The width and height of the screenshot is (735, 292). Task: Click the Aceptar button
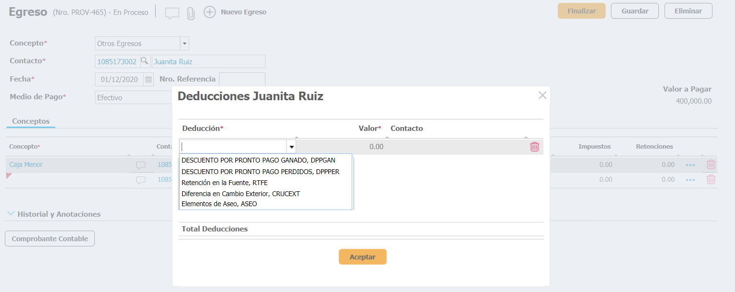(x=362, y=257)
